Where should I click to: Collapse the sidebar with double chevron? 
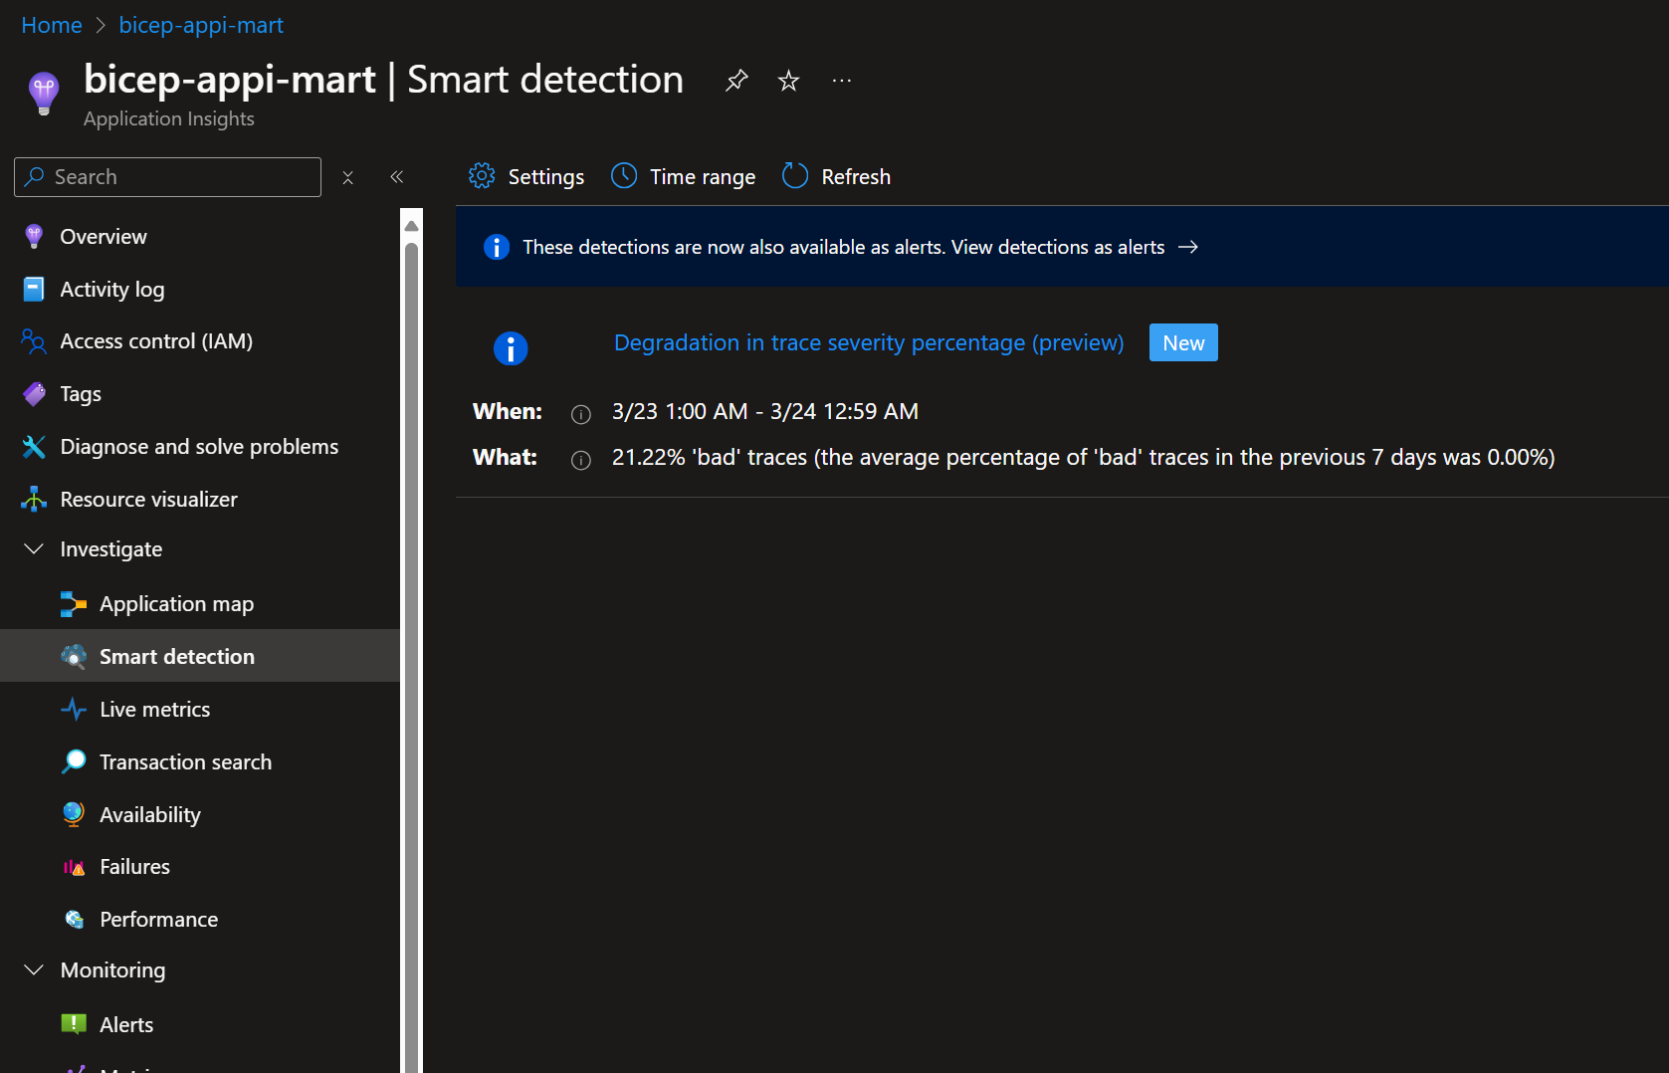pyautogui.click(x=397, y=177)
